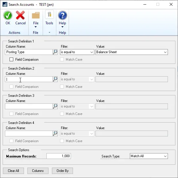The width and height of the screenshot is (178, 178).
Task: Toggle Match Case in Search Definition 1
Action: click(62, 60)
